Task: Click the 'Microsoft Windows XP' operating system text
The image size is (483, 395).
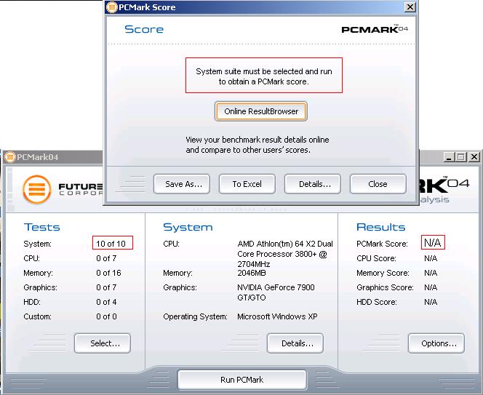Action: [277, 316]
